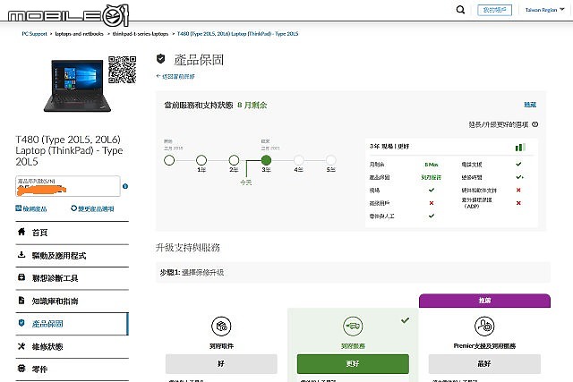573x382 pixels.
Task: Click the 8 月剩余 remaining status text
Action: coord(252,106)
